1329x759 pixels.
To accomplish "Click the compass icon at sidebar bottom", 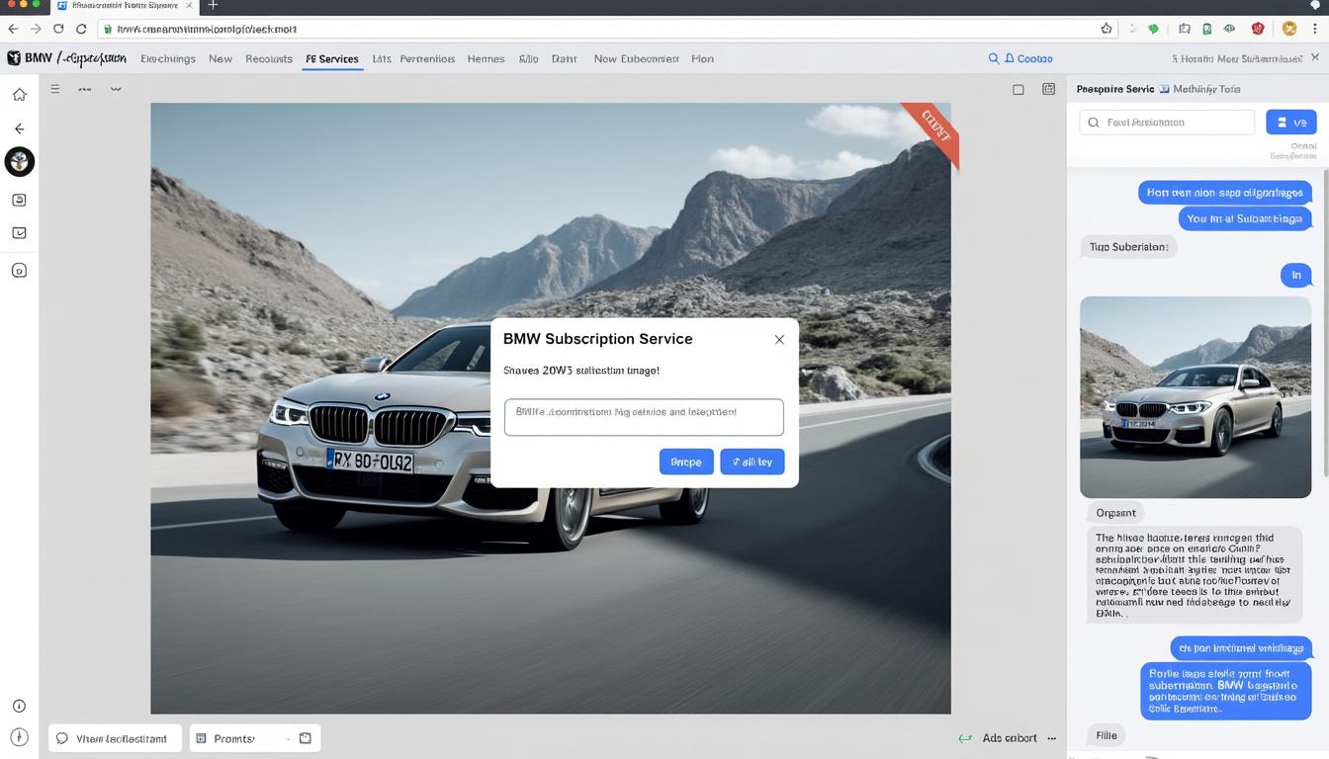I will click(19, 737).
